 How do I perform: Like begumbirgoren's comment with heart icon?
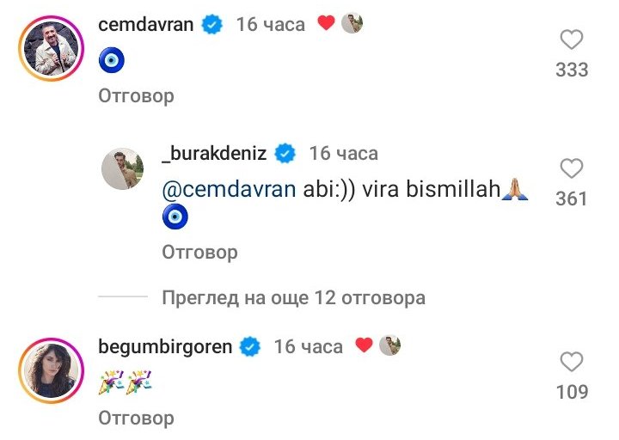pyautogui.click(x=571, y=362)
